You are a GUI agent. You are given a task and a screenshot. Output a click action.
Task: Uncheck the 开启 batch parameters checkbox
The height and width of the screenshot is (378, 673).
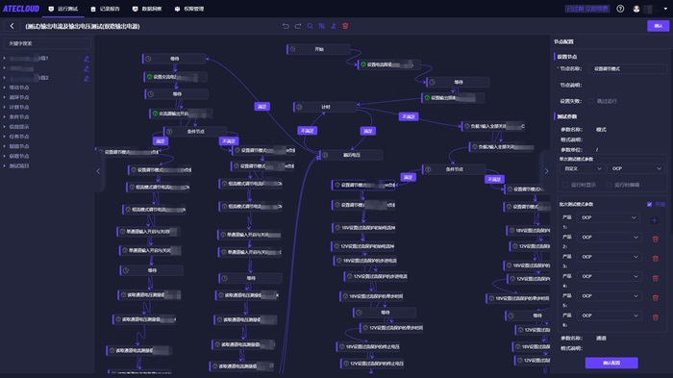coord(649,205)
